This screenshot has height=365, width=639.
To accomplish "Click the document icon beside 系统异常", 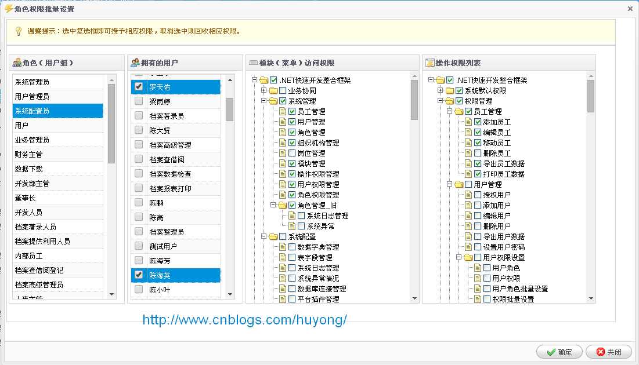I will (292, 226).
